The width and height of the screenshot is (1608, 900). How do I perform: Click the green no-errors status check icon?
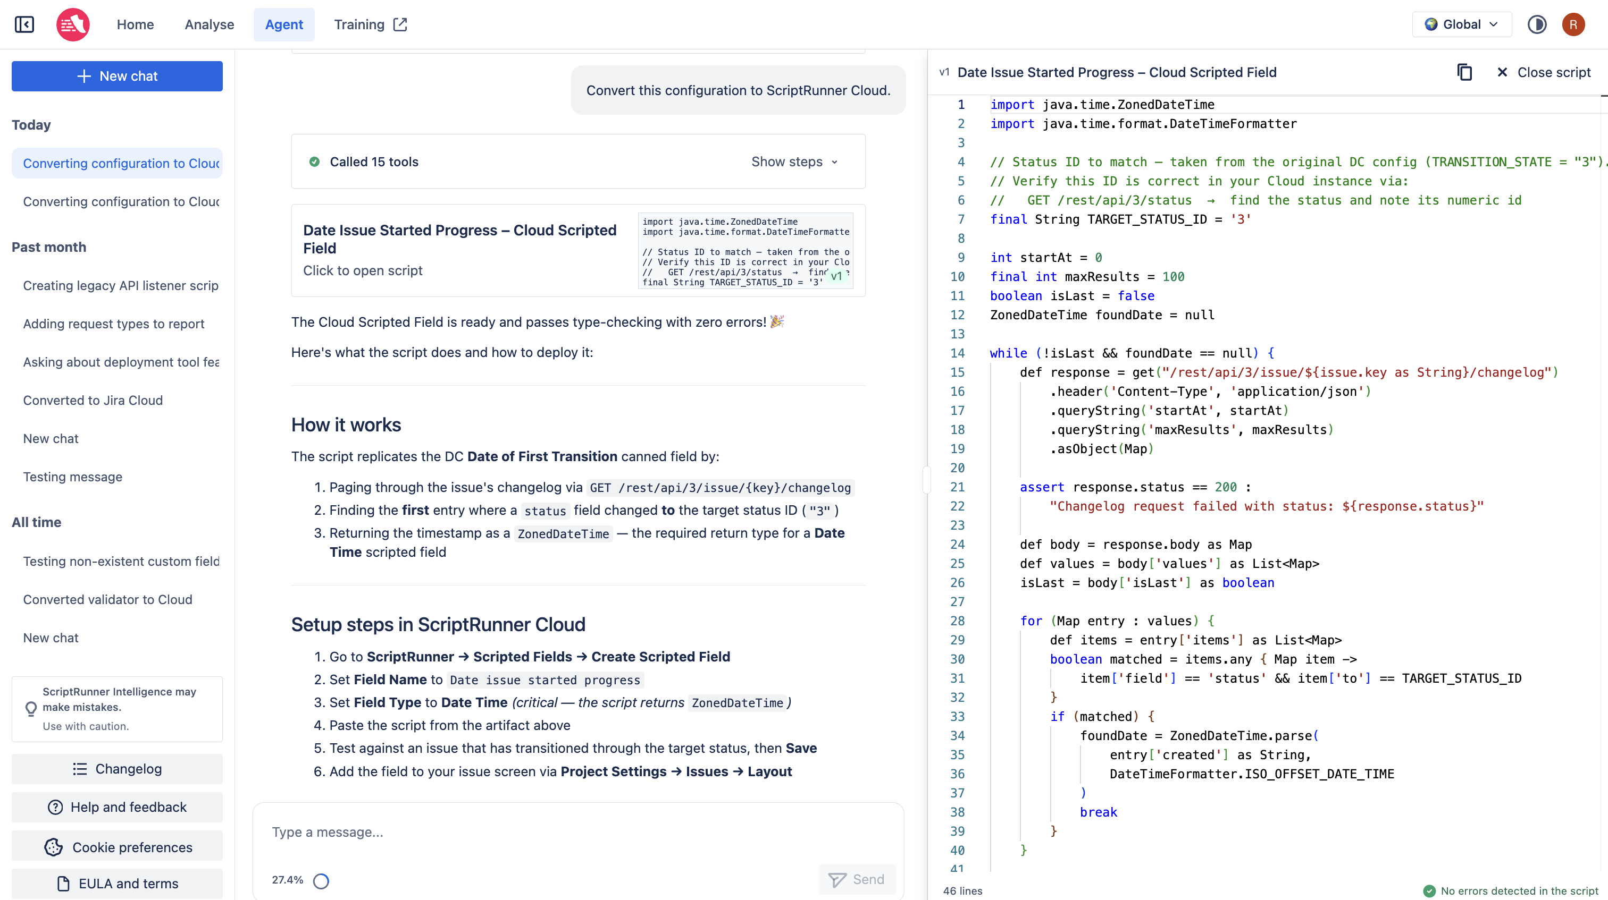click(1429, 891)
